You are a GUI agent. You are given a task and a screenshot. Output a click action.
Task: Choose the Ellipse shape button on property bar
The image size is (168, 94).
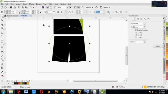tap(66, 12)
